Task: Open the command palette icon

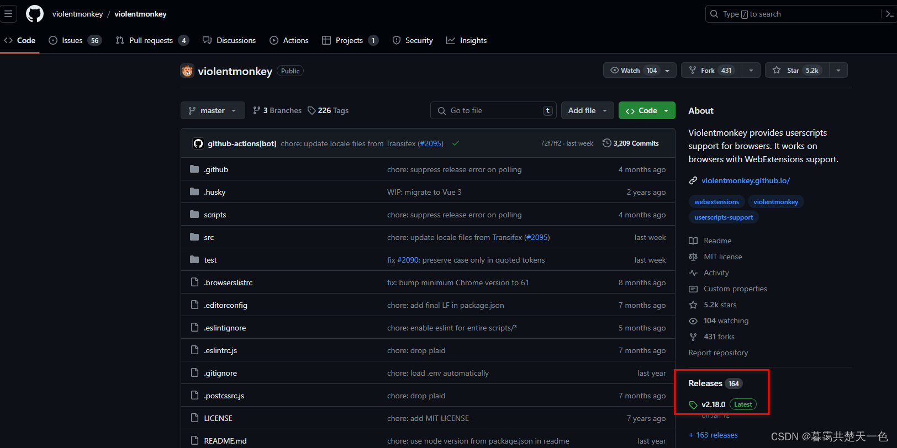Action: pos(889,14)
